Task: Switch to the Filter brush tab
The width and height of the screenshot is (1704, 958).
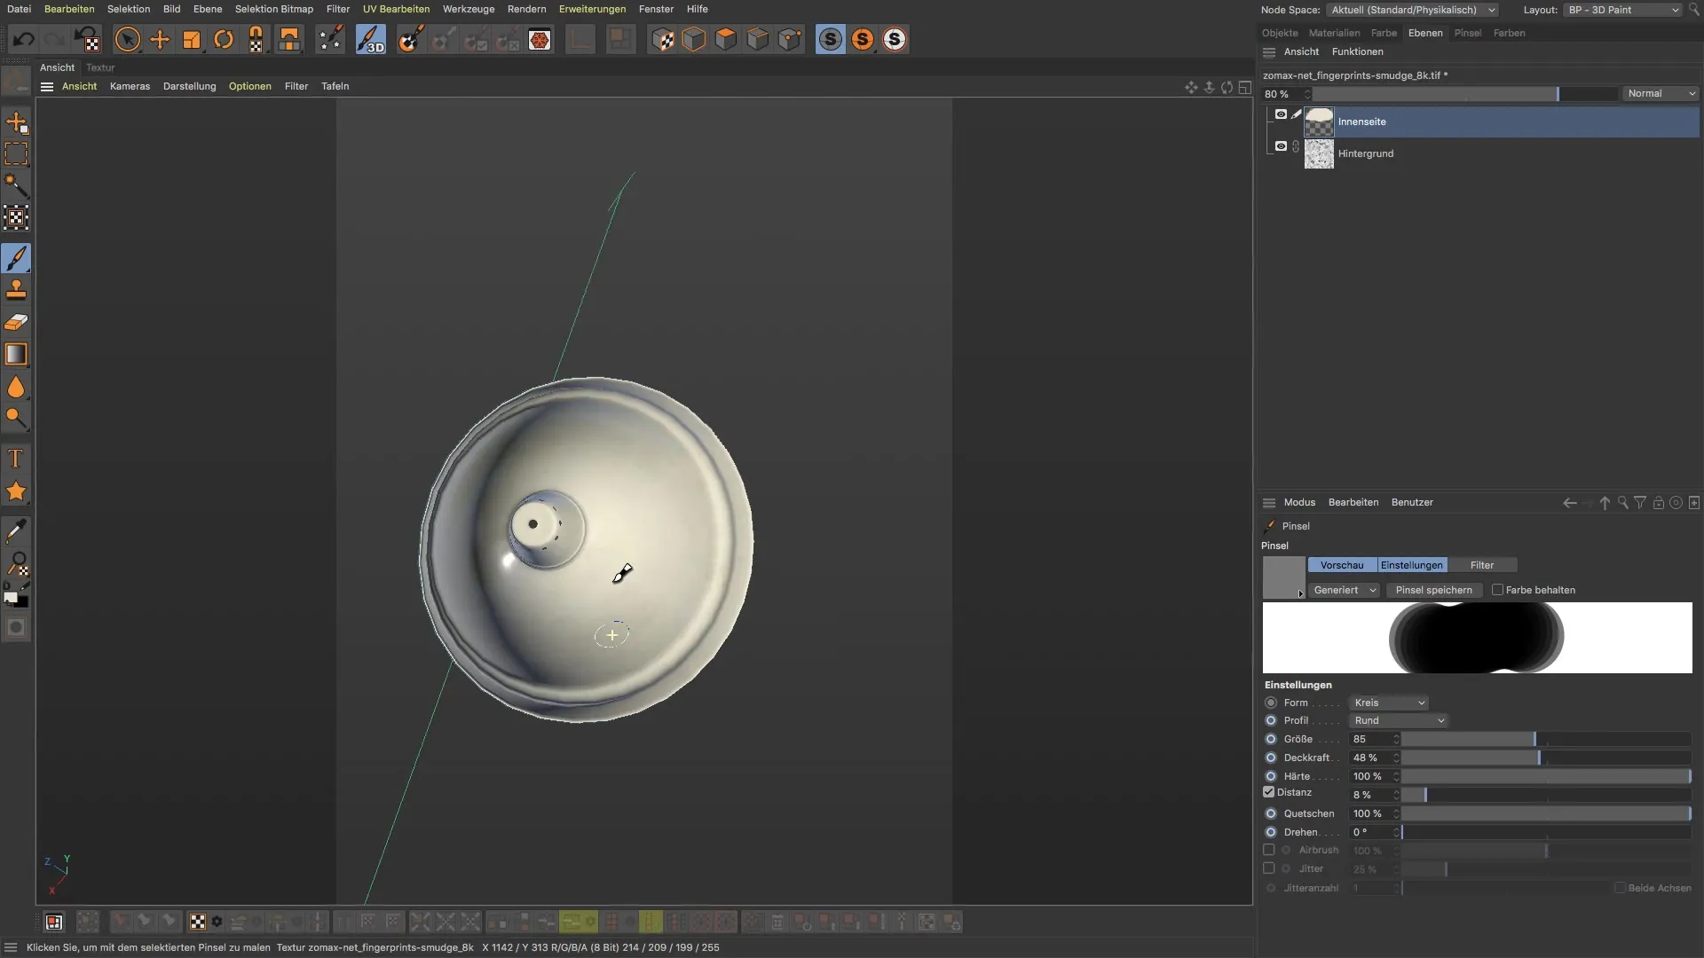Action: pos(1481,565)
